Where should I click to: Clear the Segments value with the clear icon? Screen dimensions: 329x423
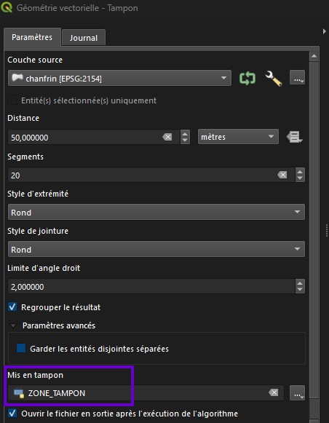[x=282, y=175]
